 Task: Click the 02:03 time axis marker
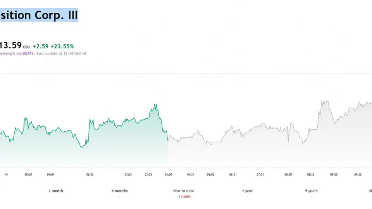90,175
